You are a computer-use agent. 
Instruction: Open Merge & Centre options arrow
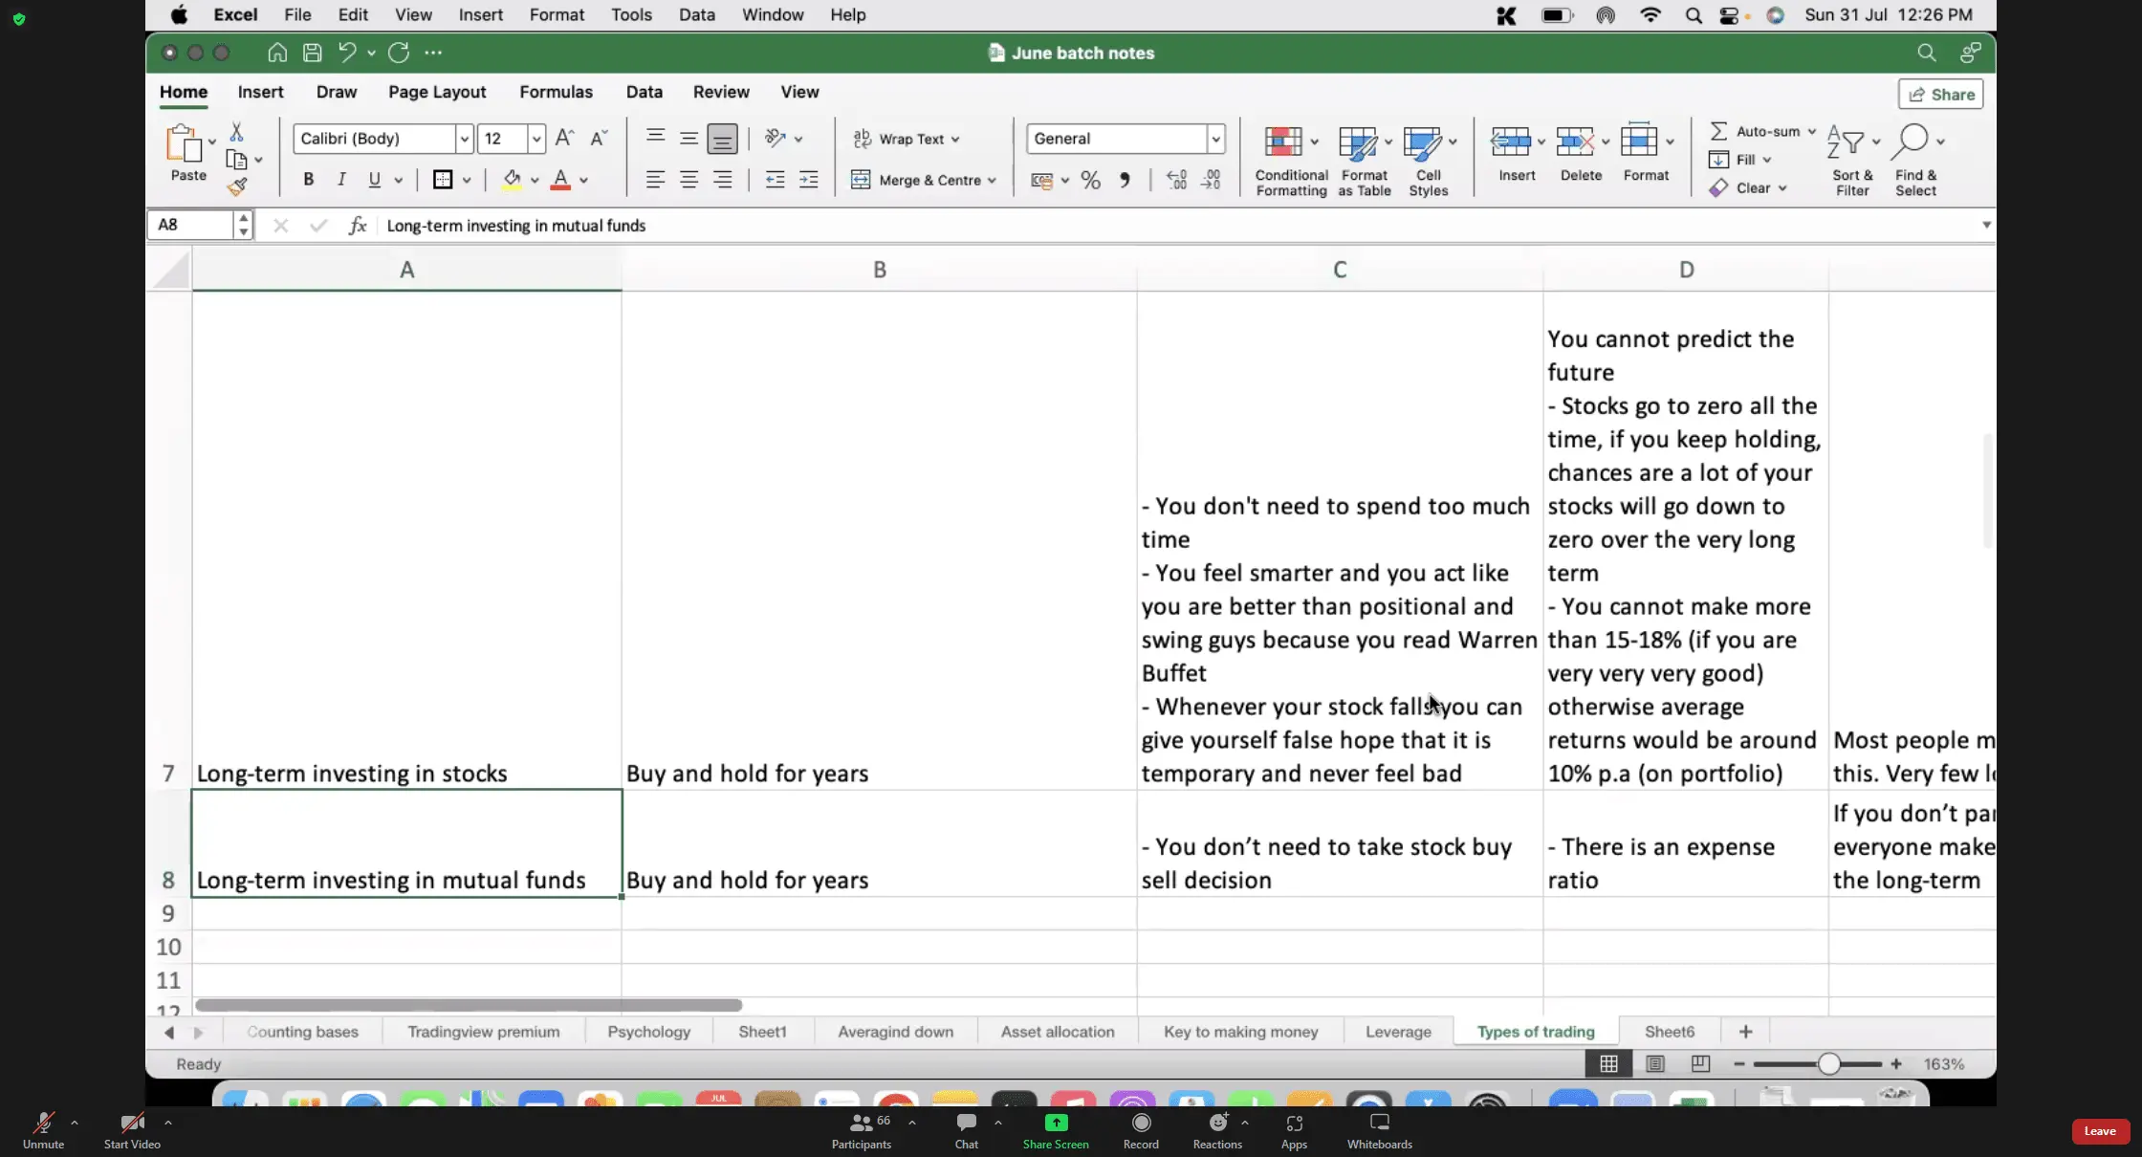pyautogui.click(x=992, y=180)
